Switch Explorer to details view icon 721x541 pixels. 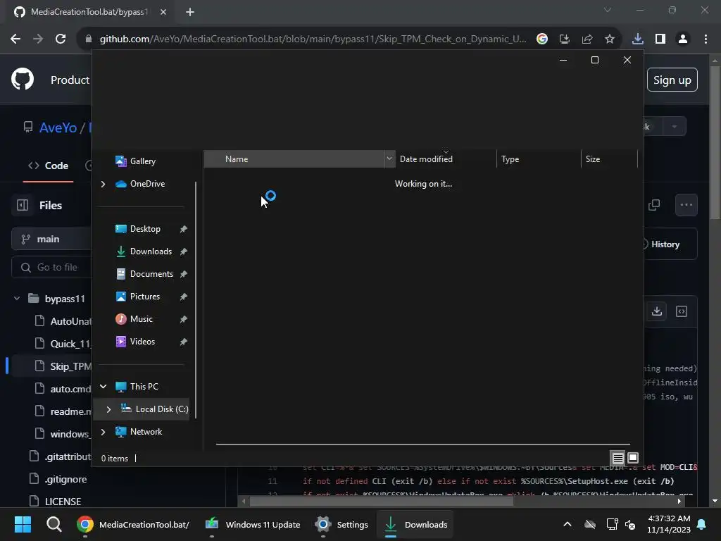(x=617, y=458)
